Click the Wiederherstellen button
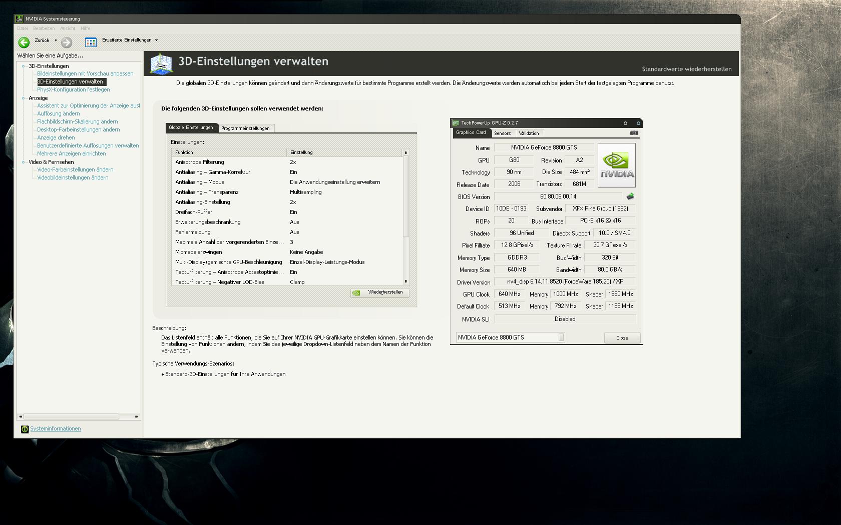 380,292
